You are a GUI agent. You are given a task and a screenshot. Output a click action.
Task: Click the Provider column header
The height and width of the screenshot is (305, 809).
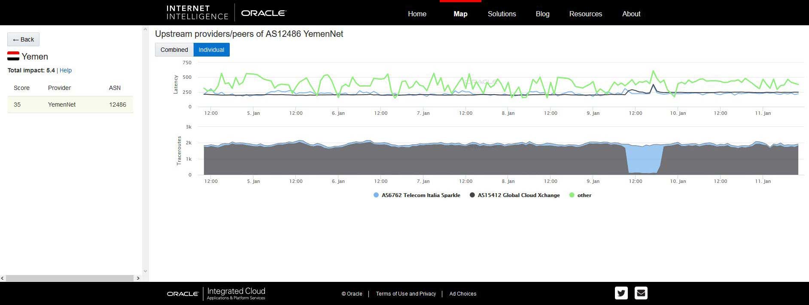tap(59, 88)
